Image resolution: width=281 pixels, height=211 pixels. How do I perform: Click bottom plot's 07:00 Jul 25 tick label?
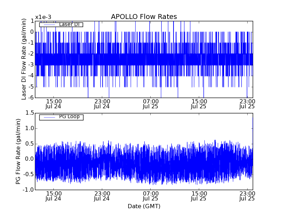tap(150, 196)
